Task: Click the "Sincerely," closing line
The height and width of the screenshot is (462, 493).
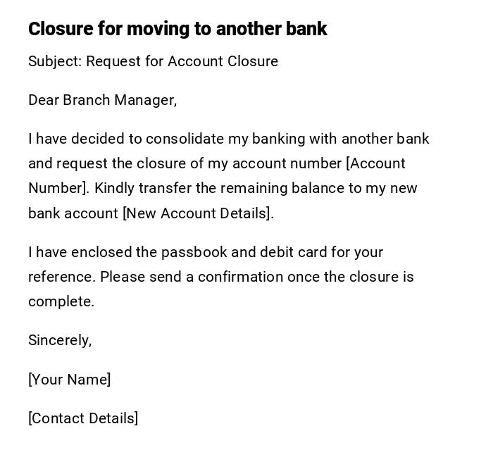Action: (x=60, y=340)
